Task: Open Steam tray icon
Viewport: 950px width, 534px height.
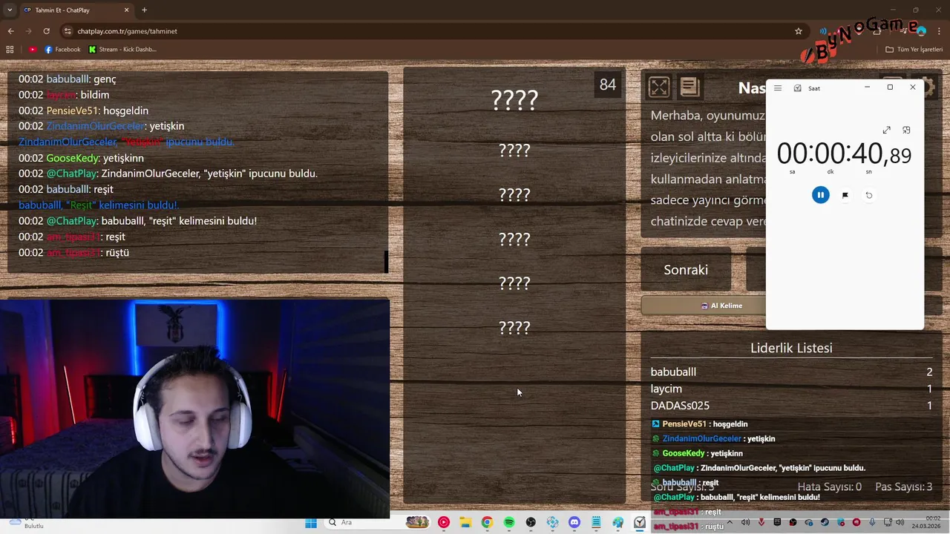Action: point(825,522)
